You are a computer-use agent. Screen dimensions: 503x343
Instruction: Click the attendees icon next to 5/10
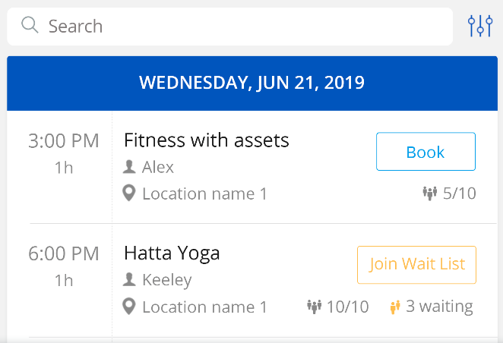(430, 194)
